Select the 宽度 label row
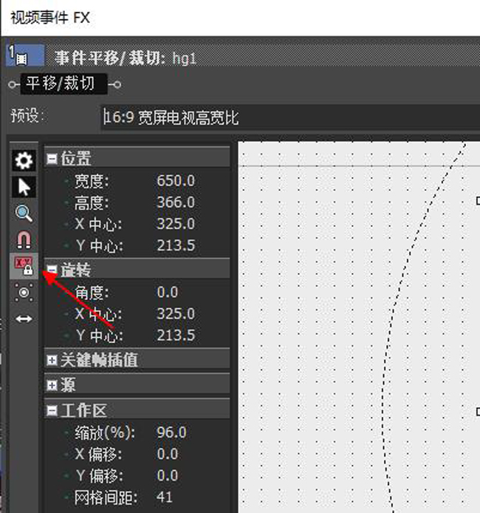Viewport: 480px width, 513px height. [x=92, y=181]
